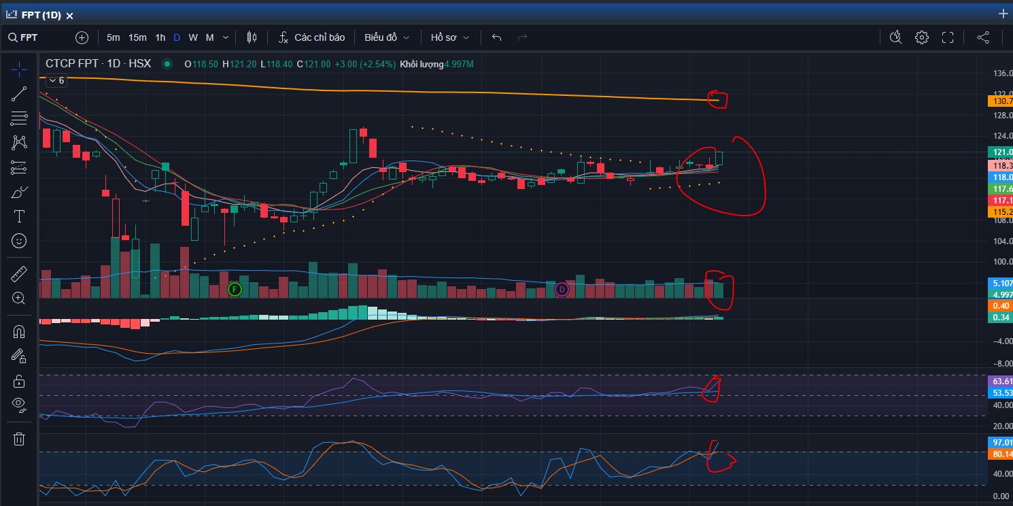
Task: Click the green market status dot
Action: pos(167,64)
